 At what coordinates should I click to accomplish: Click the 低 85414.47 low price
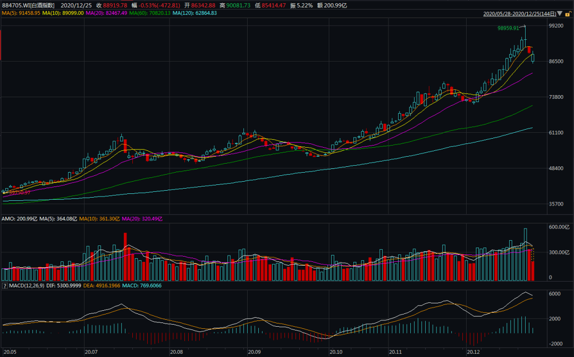point(270,5)
